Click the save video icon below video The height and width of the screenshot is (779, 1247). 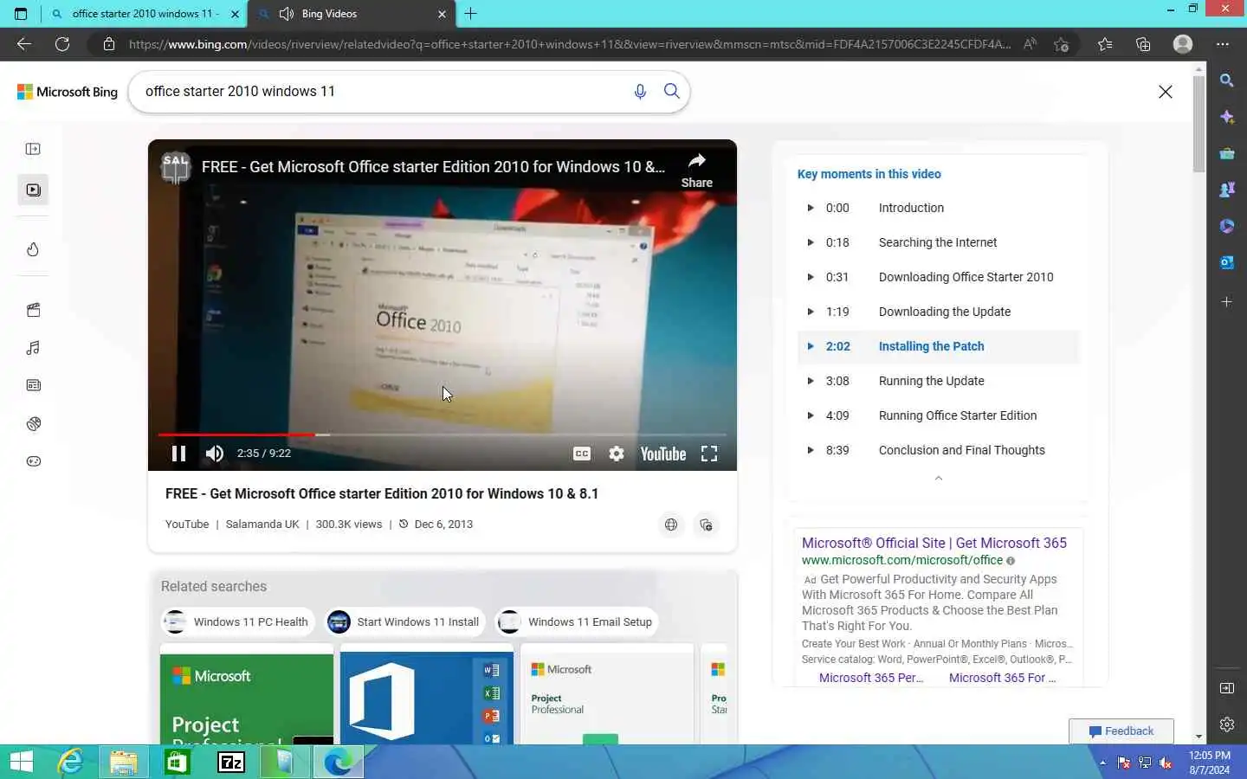(x=706, y=525)
